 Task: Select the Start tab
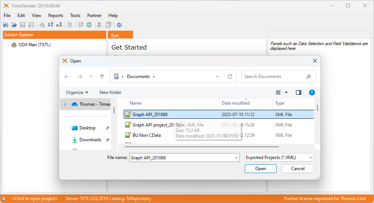(x=120, y=35)
